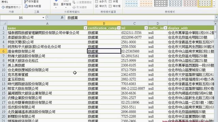Viewport: 218px width, 122px height.
Task: Select cell 美上美旅館
Action: 47,65
